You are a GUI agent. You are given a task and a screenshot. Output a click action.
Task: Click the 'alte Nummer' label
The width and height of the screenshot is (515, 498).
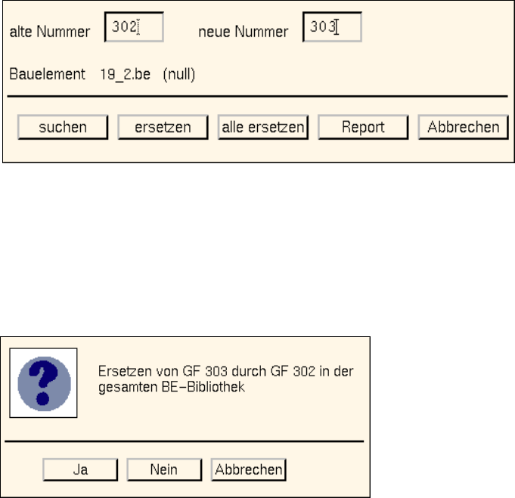[x=50, y=32]
